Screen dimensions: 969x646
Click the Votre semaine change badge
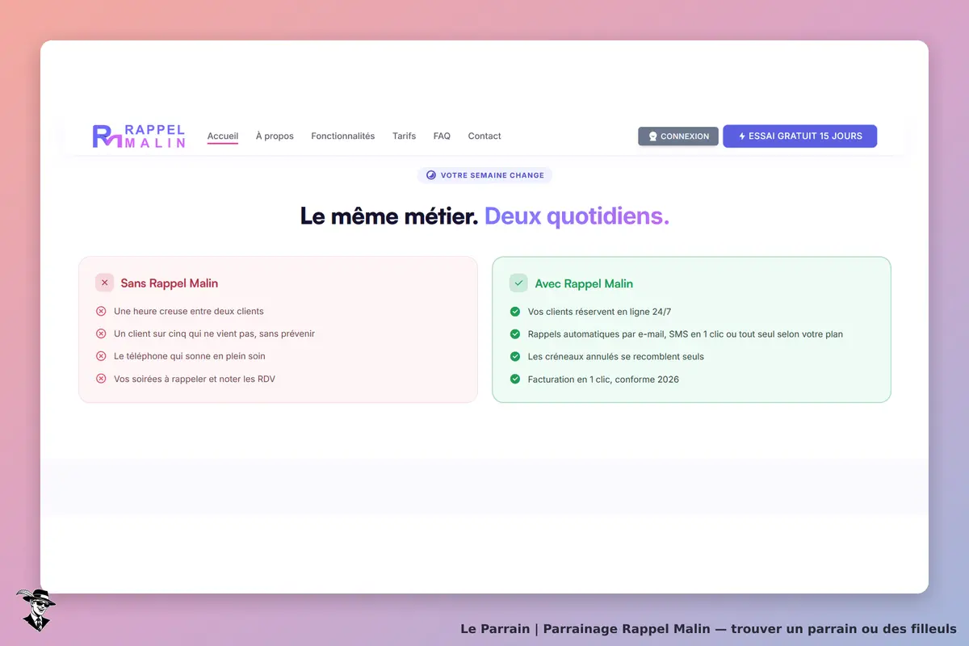click(484, 175)
